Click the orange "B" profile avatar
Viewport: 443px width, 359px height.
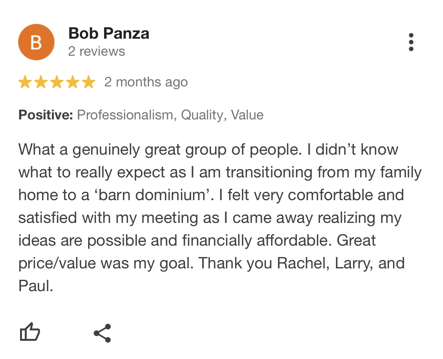tap(36, 42)
